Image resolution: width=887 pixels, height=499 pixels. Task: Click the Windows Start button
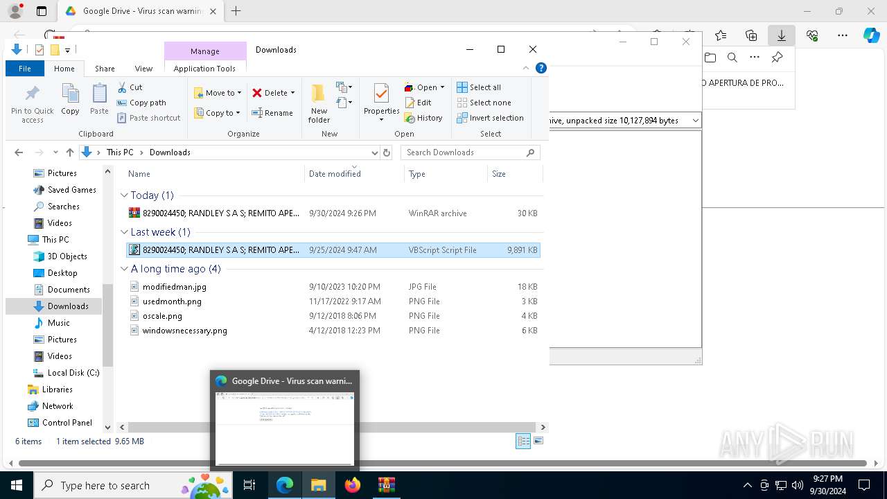[16, 485]
